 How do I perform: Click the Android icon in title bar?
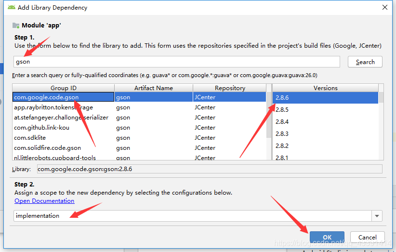[x=12, y=7]
